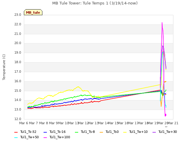
Task: Click the magenta peak near 22 degrees
Action: [x=162, y=23]
